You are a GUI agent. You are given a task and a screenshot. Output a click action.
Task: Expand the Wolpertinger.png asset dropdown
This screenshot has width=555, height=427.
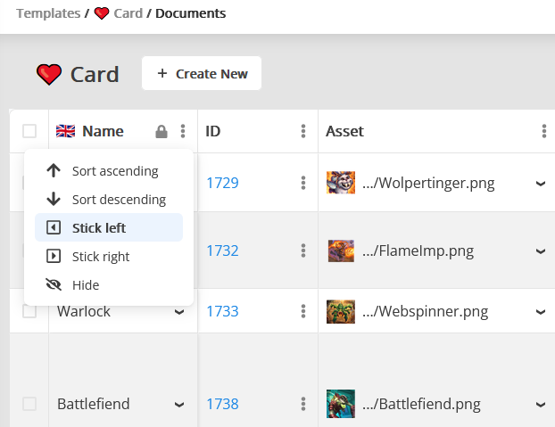pyautogui.click(x=540, y=184)
